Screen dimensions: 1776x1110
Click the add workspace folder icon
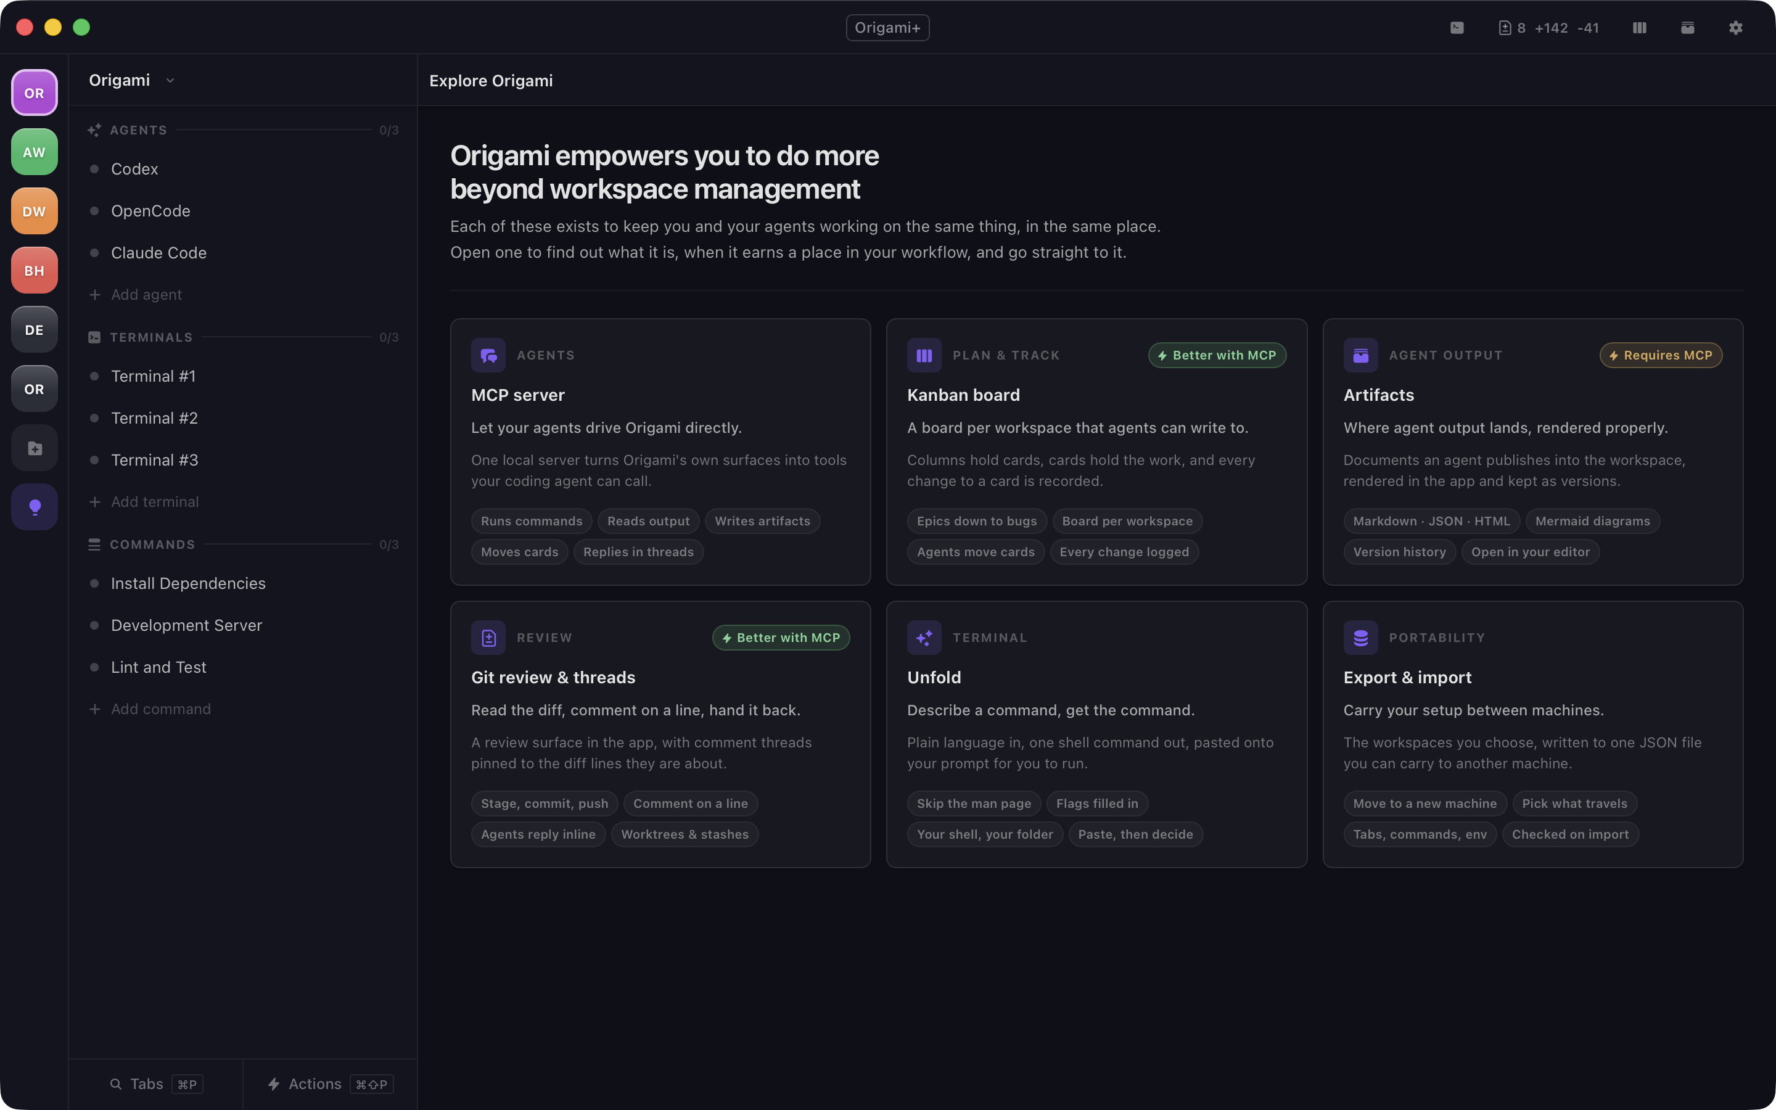tap(35, 448)
